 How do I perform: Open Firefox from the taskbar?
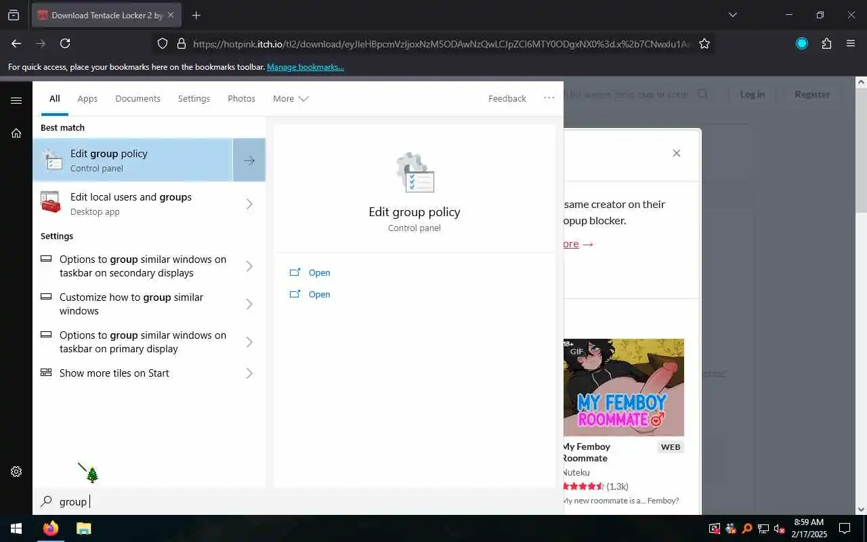51,528
